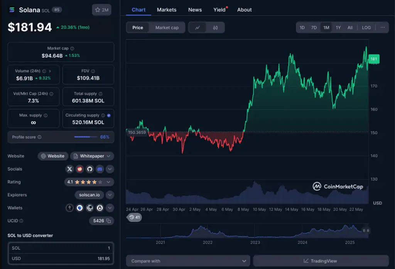Open solscan.io explorer link
This screenshot has width=395, height=269.
coord(89,195)
